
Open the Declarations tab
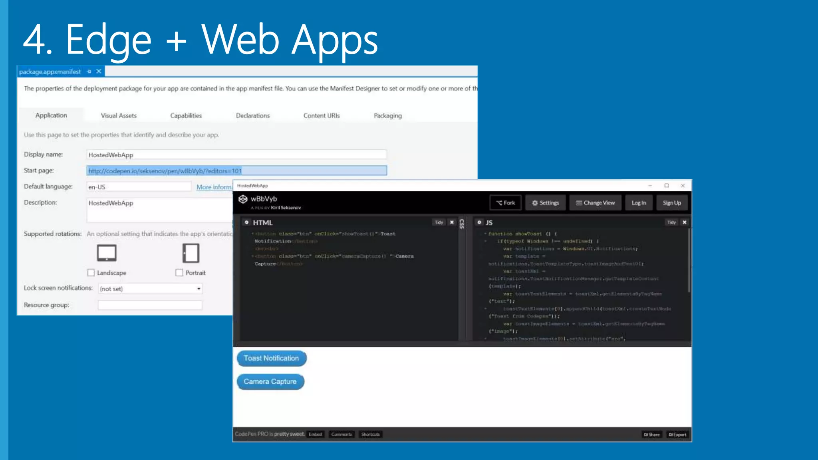[x=253, y=116]
